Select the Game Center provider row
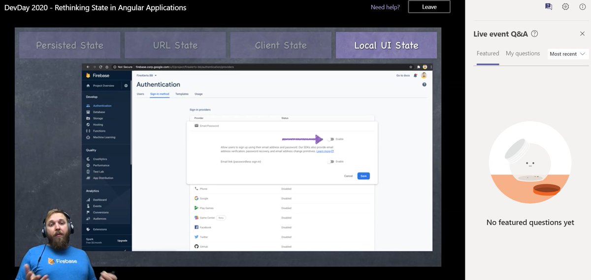The image size is (591, 280). coord(282,218)
